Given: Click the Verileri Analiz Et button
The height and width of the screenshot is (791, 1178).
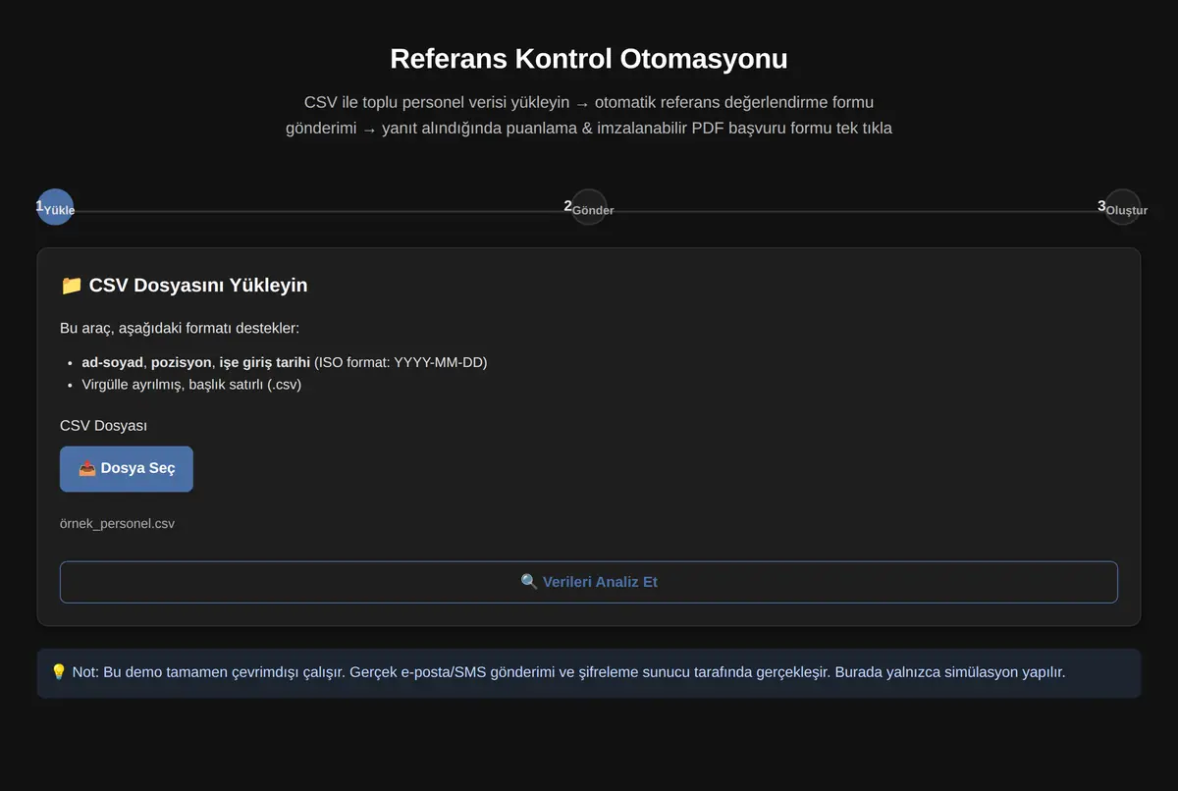Looking at the screenshot, I should coord(589,582).
